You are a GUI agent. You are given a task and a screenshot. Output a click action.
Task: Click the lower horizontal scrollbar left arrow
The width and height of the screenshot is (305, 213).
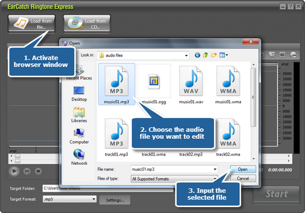coord(11,161)
